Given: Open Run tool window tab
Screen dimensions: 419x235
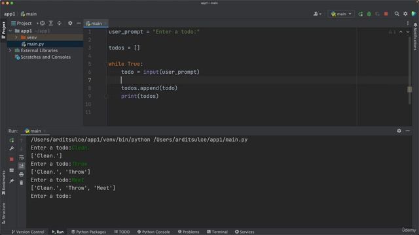Looking at the screenshot, I should tap(58, 232).
